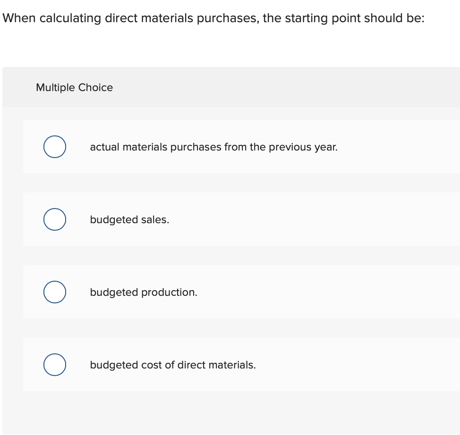This screenshot has width=460, height=435.
Task: Click the words 'direct materials.' in the last option
Action: tap(216, 365)
